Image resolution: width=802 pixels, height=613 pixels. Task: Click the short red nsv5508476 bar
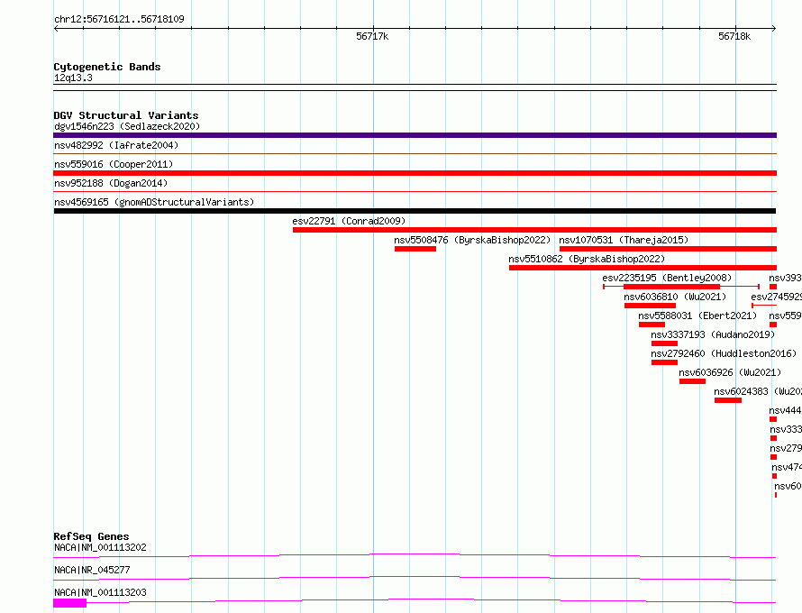(415, 249)
